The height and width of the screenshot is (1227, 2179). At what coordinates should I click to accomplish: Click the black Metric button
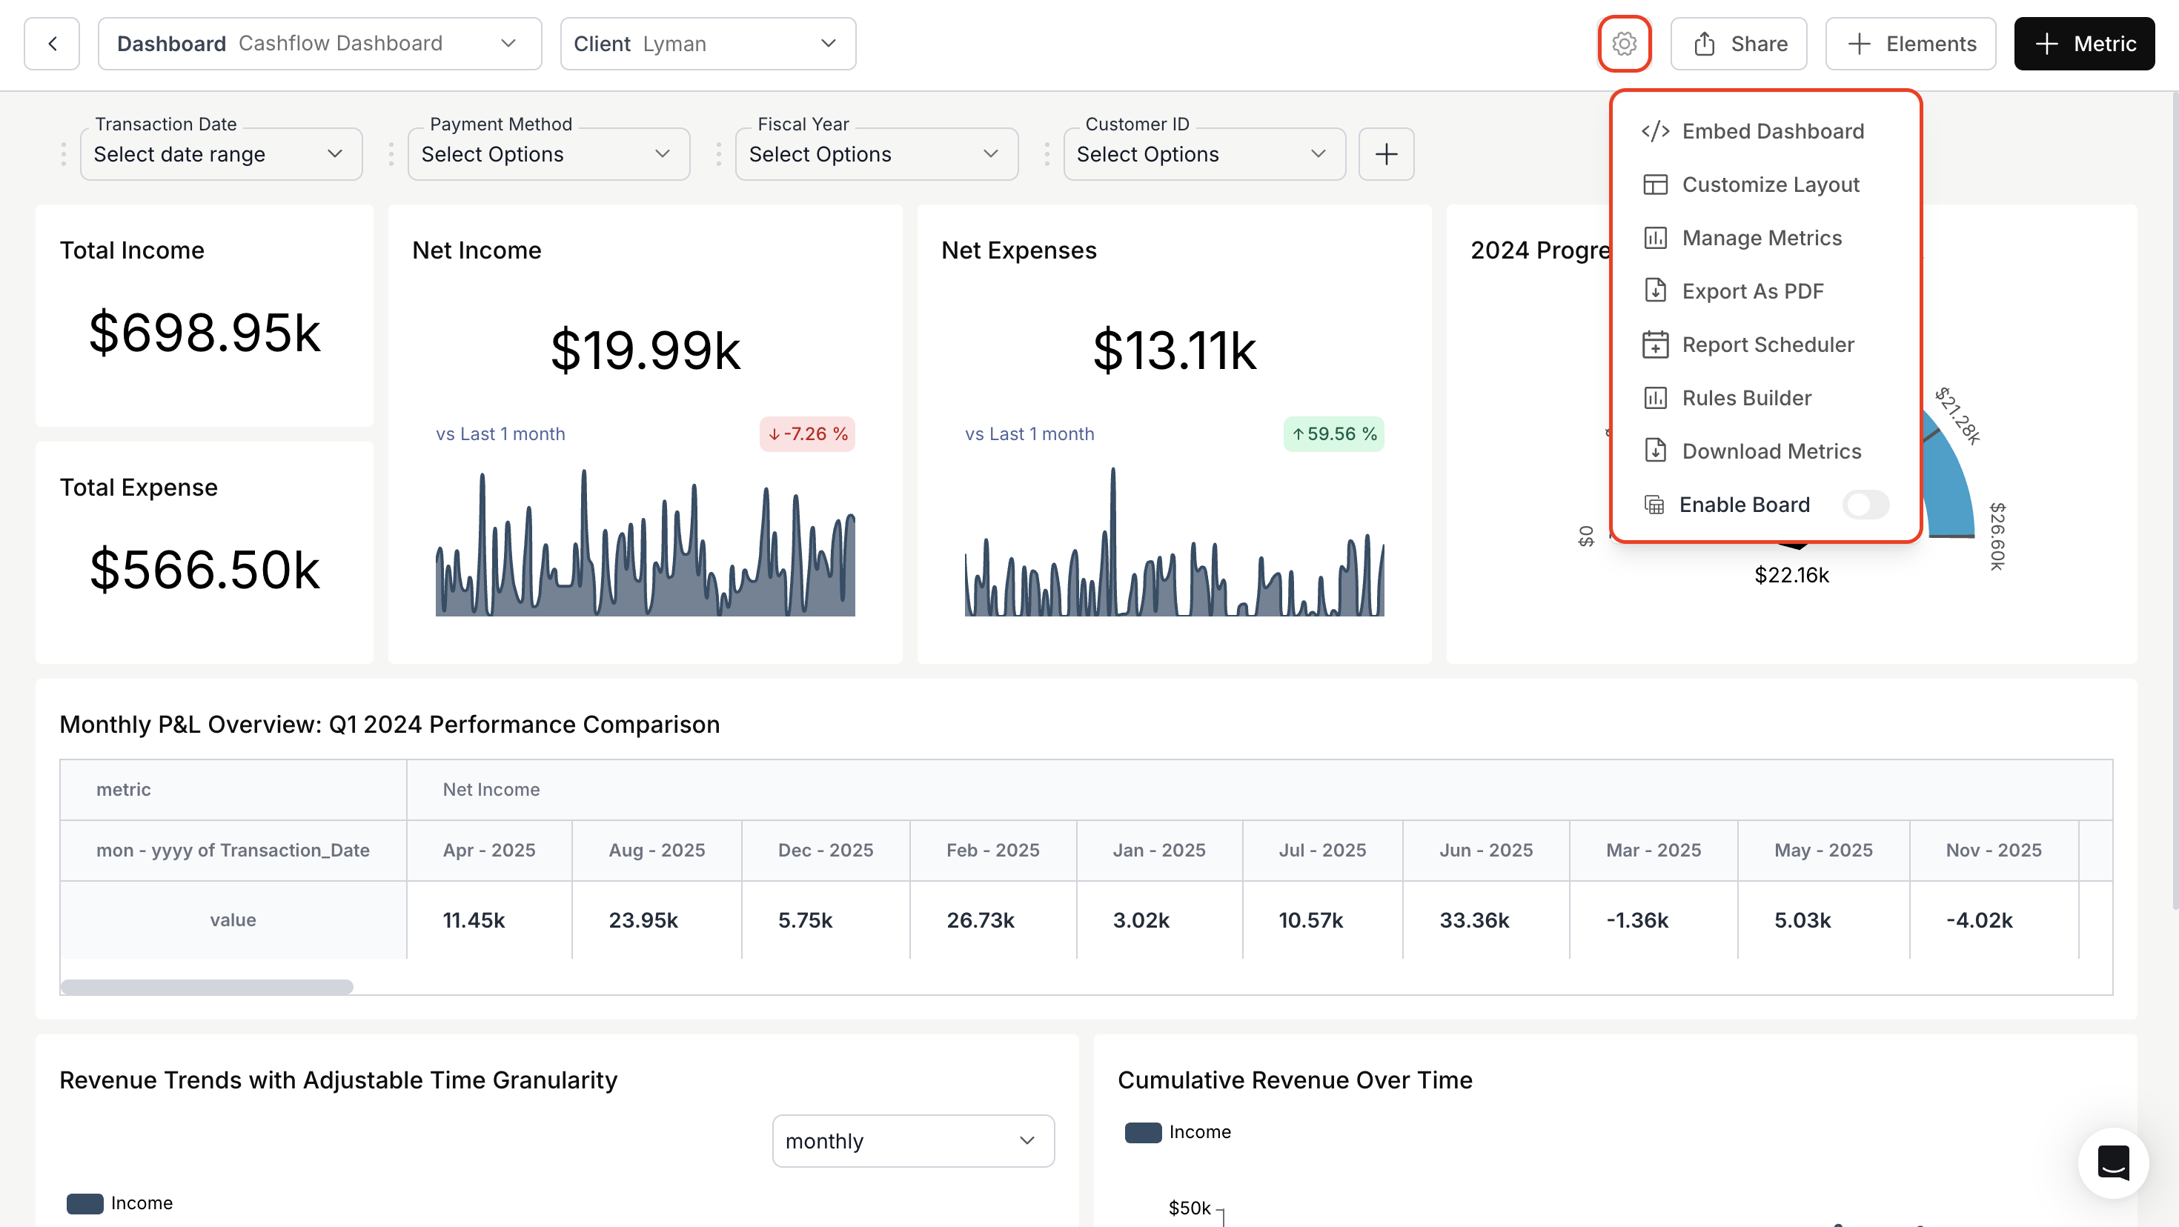tap(2083, 43)
